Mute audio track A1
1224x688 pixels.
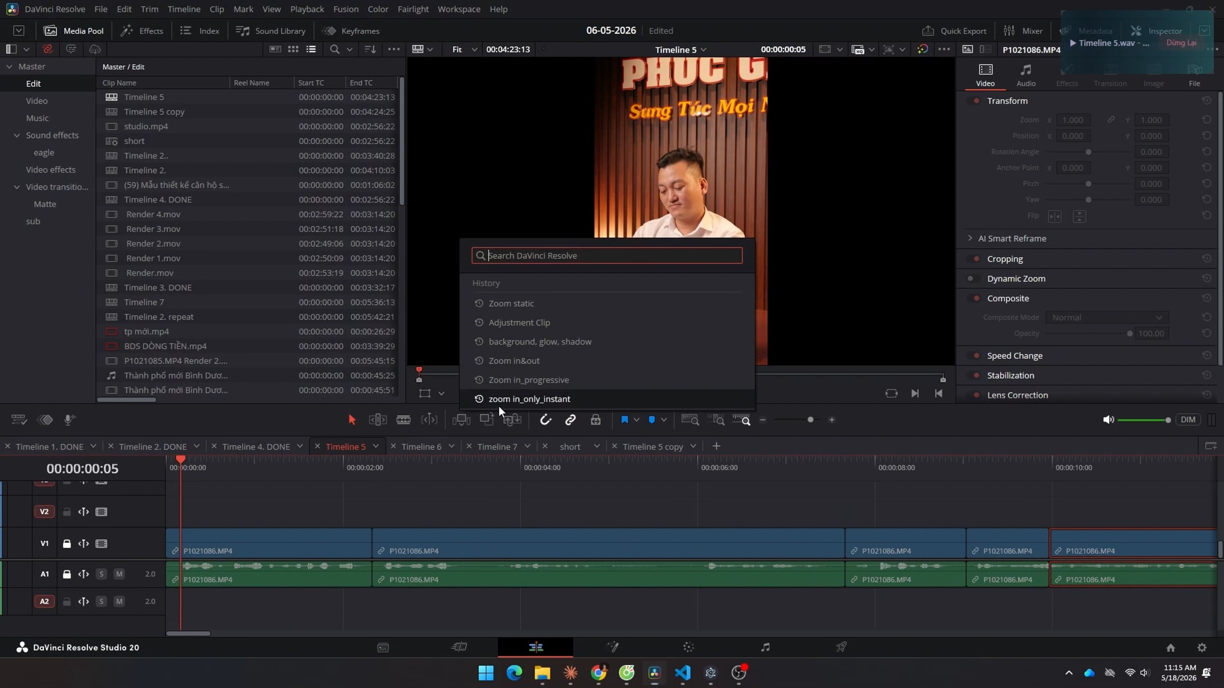[x=119, y=574]
